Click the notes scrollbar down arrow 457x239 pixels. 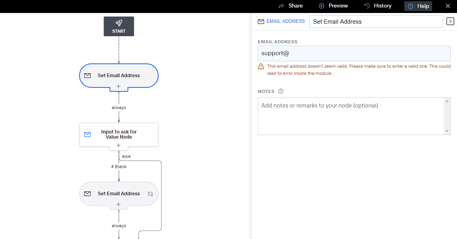447,131
